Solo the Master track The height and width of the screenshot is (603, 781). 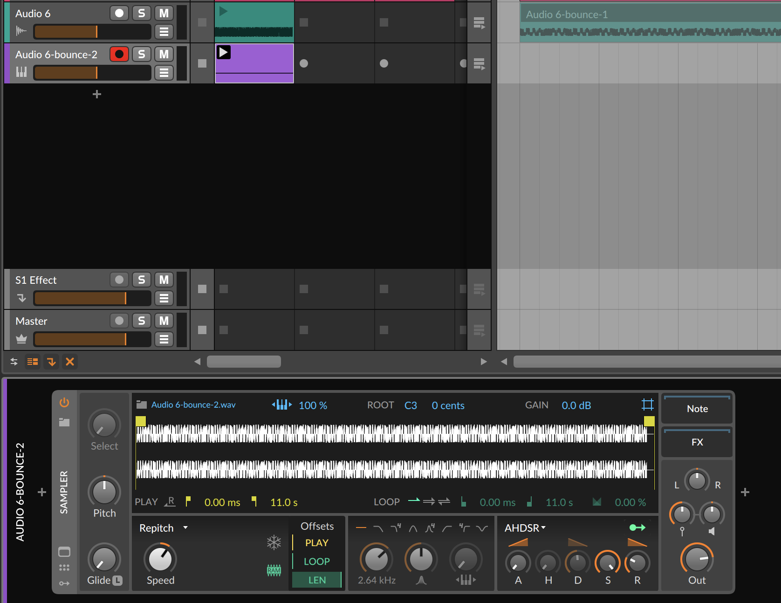(141, 321)
